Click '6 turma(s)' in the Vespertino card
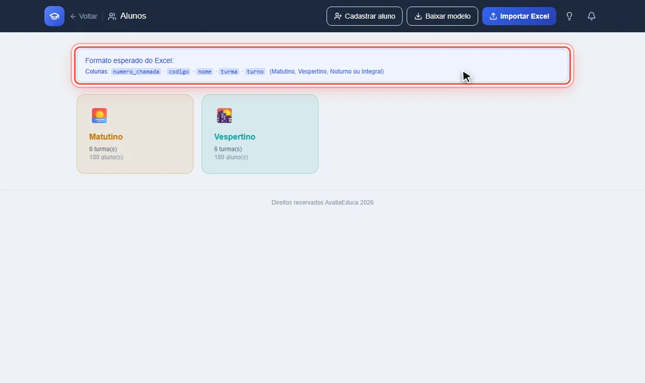645x383 pixels. coord(228,149)
